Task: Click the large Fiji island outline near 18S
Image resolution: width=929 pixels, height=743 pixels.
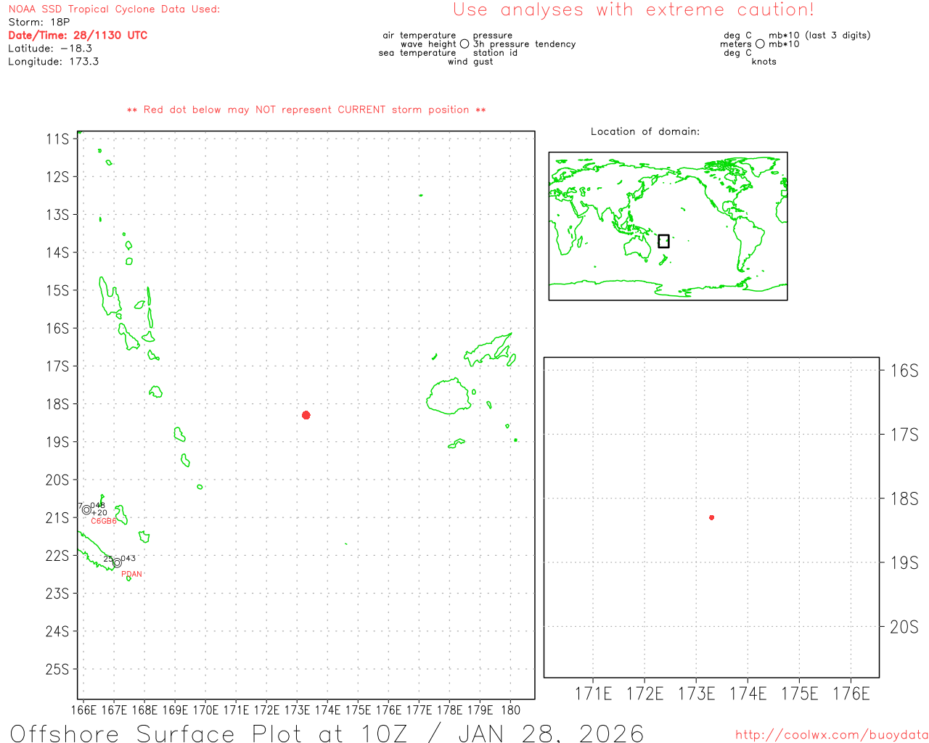Action: point(449,396)
